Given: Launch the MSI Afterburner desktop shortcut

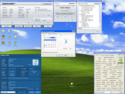Looking at the screenshot, I should click(x=16, y=43).
